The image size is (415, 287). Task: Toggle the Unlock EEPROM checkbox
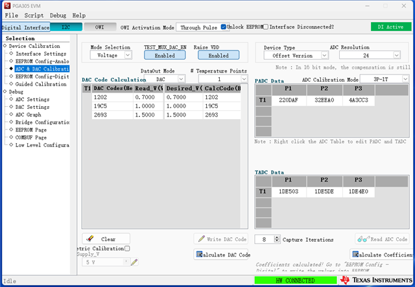(223, 27)
